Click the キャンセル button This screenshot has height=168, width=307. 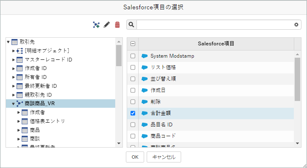[164, 157]
